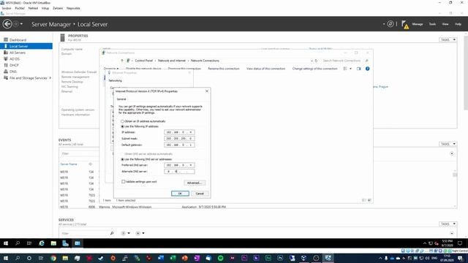Image resolution: width=468 pixels, height=263 pixels.
Task: Expand the Events filter options chevron
Action: 452,153
